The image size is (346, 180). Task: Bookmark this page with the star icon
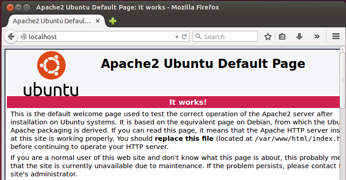[268, 36]
